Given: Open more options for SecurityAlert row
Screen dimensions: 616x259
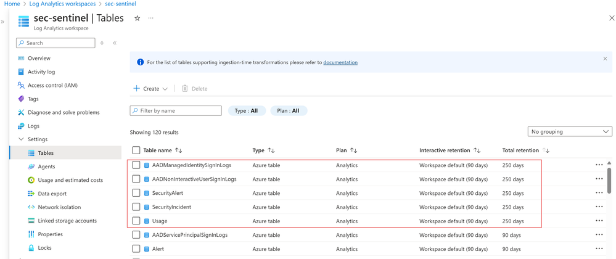Looking at the screenshot, I should 599,193.
